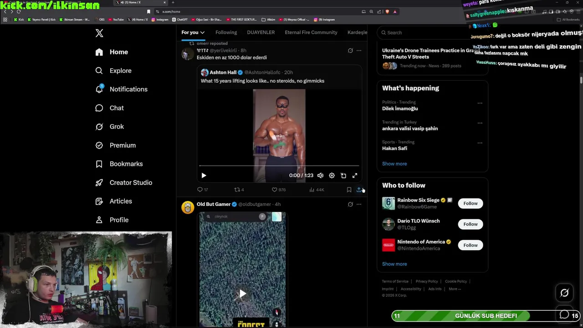
Task: Like the yerlivekirli post with 976 likes
Action: click(x=278, y=190)
